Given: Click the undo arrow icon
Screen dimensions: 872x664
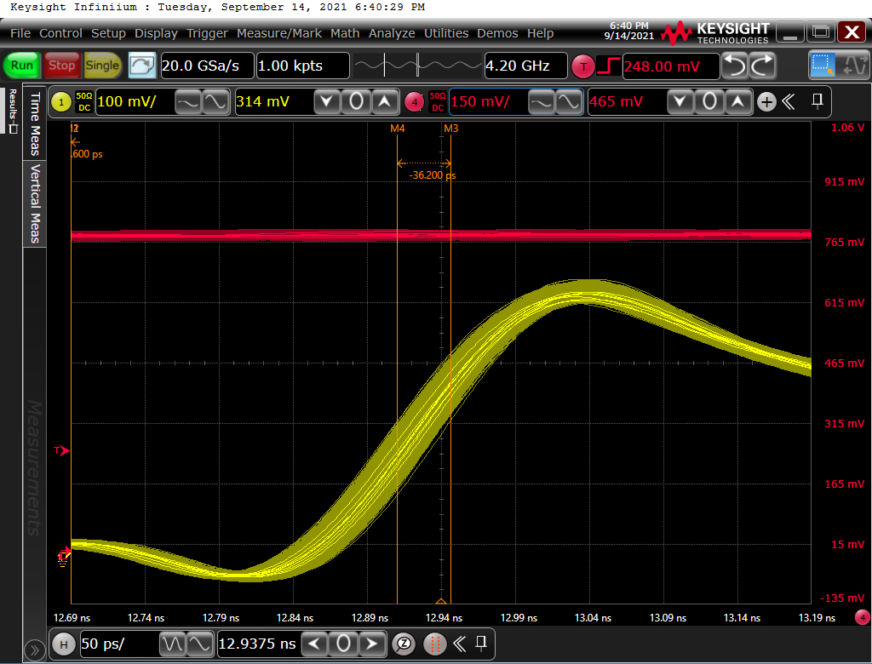Looking at the screenshot, I should [735, 66].
